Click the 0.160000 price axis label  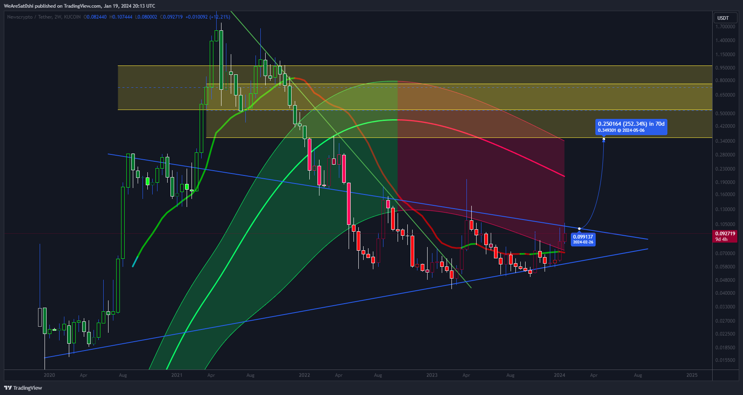[x=725, y=194]
